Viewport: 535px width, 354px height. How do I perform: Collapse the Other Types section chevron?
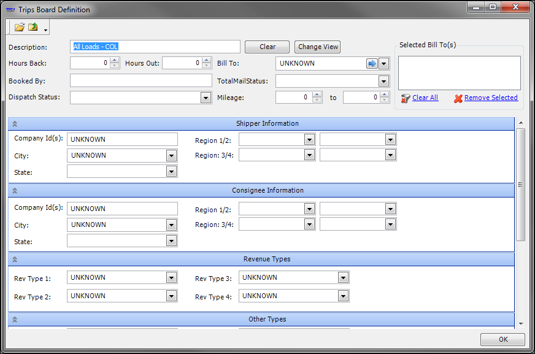pos(15,320)
